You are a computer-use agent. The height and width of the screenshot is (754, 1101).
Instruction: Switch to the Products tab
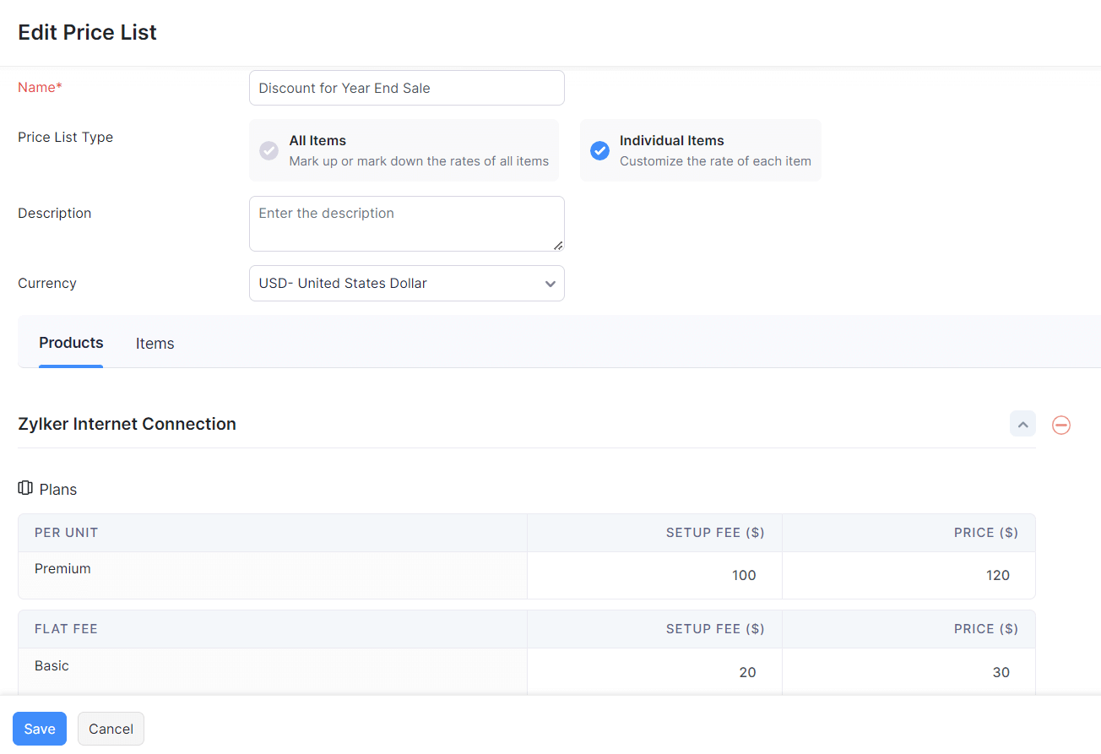[71, 343]
